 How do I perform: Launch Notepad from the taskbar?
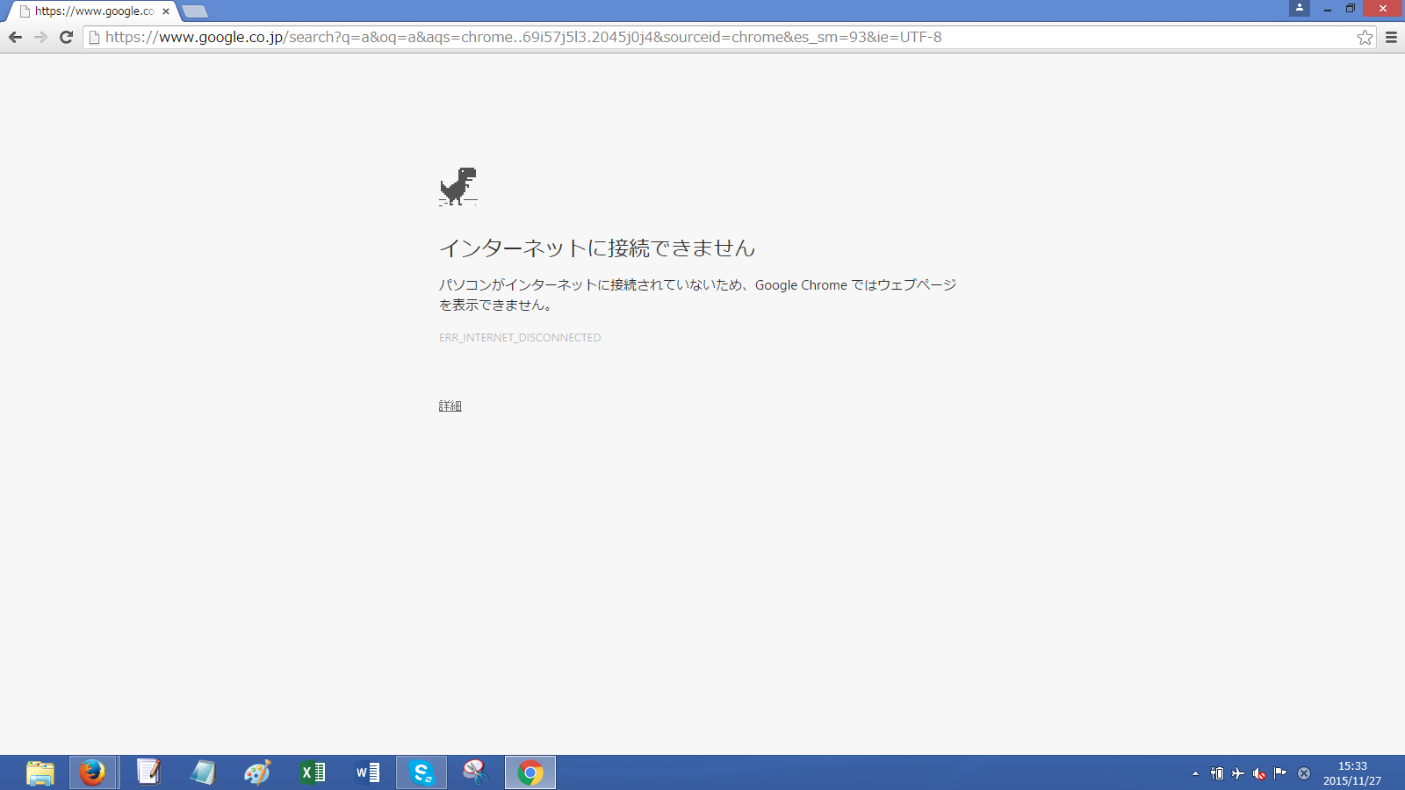tap(203, 772)
